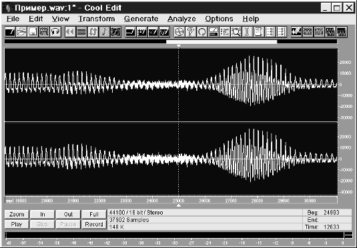Open the Edit menu

[x=36, y=19]
